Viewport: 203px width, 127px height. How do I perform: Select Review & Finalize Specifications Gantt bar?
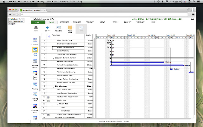147,65
